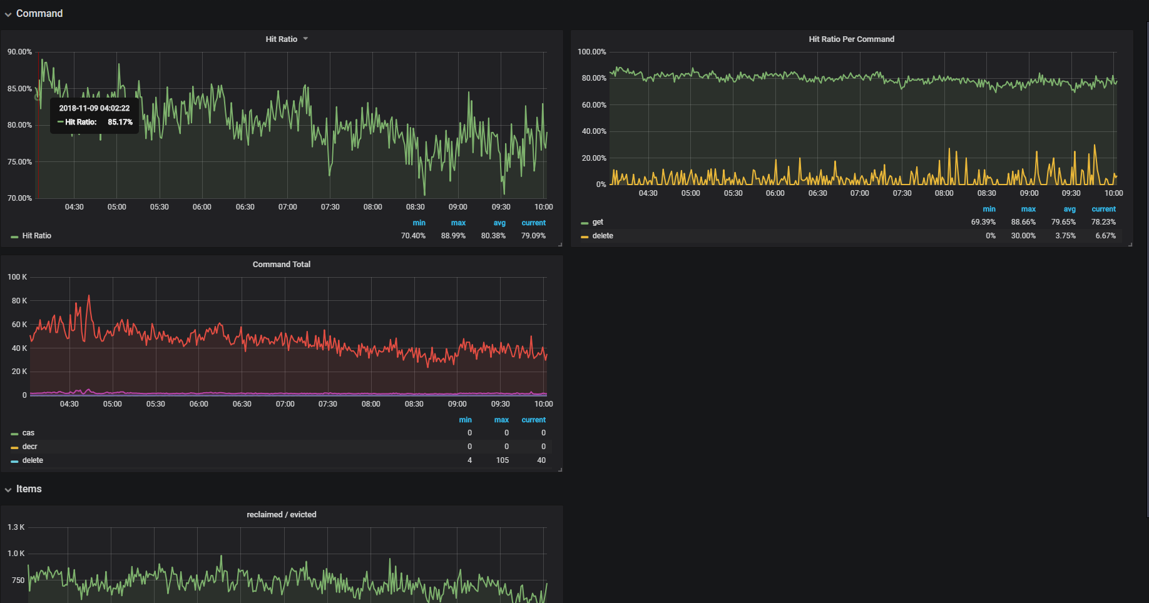This screenshot has width=1149, height=603.
Task: Click the 3.75% avg value for delete
Action: [1065, 236]
